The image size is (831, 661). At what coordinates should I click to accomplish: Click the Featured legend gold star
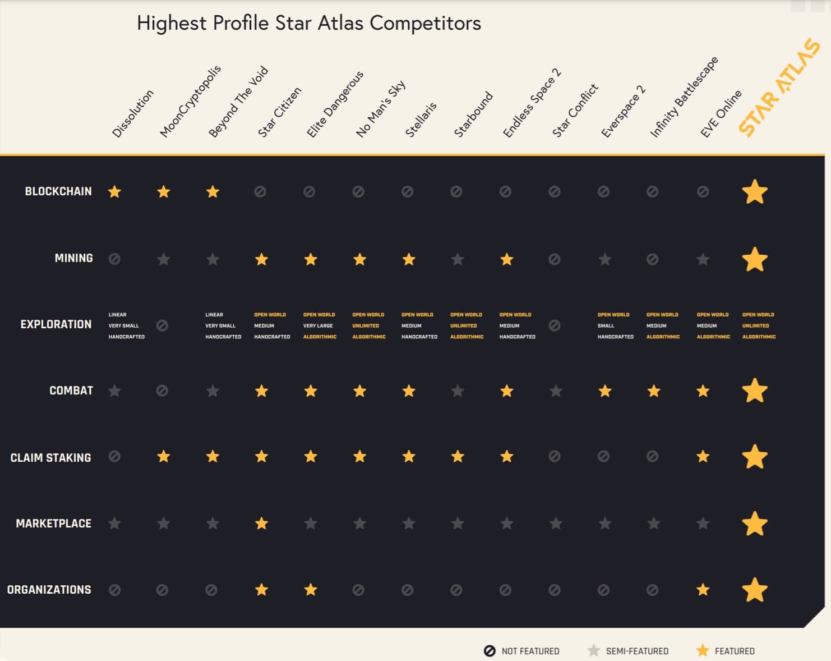pyautogui.click(x=702, y=651)
